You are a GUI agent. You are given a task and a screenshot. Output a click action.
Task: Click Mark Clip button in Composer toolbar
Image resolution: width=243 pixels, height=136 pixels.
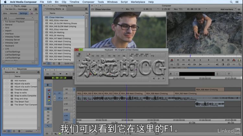click(223, 60)
